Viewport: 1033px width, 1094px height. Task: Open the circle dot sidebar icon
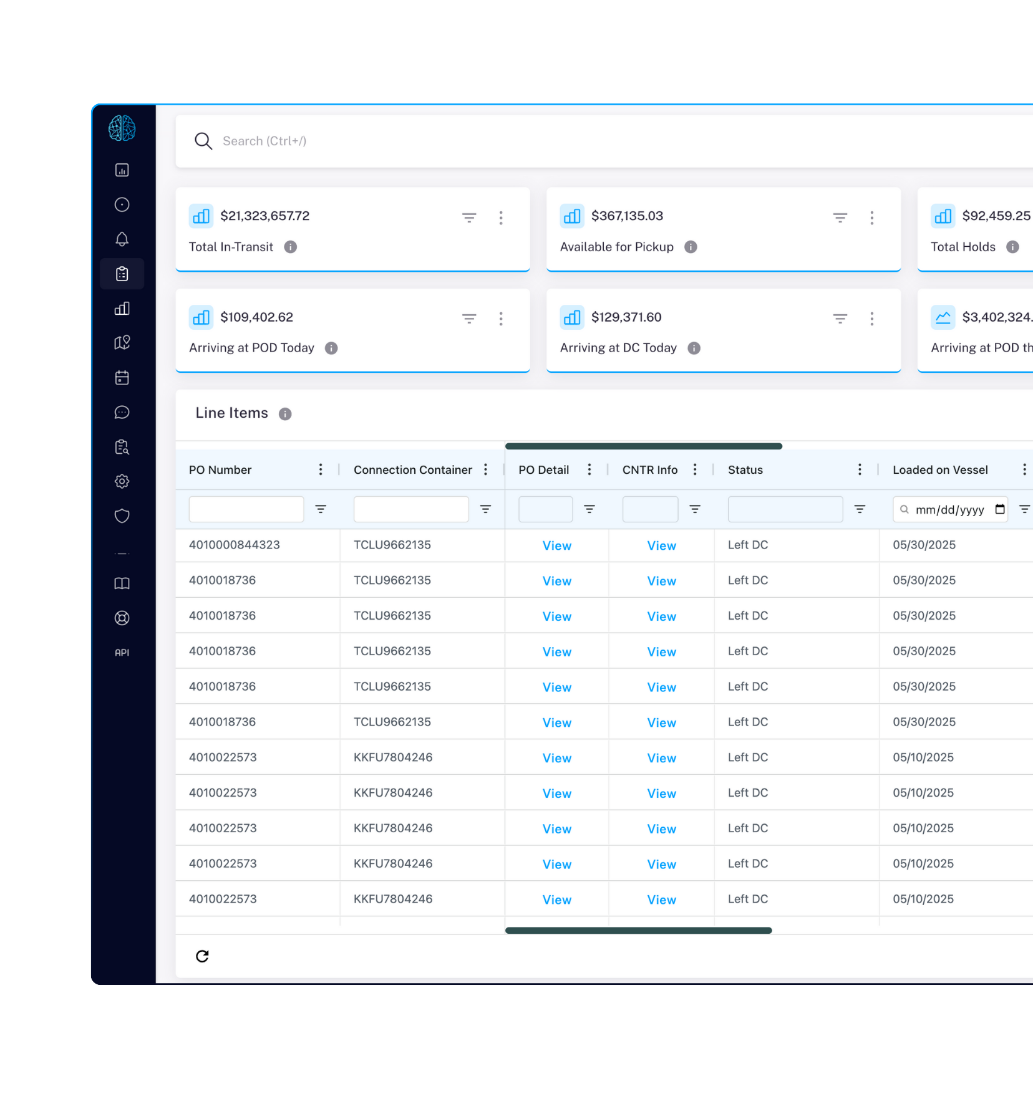point(122,204)
